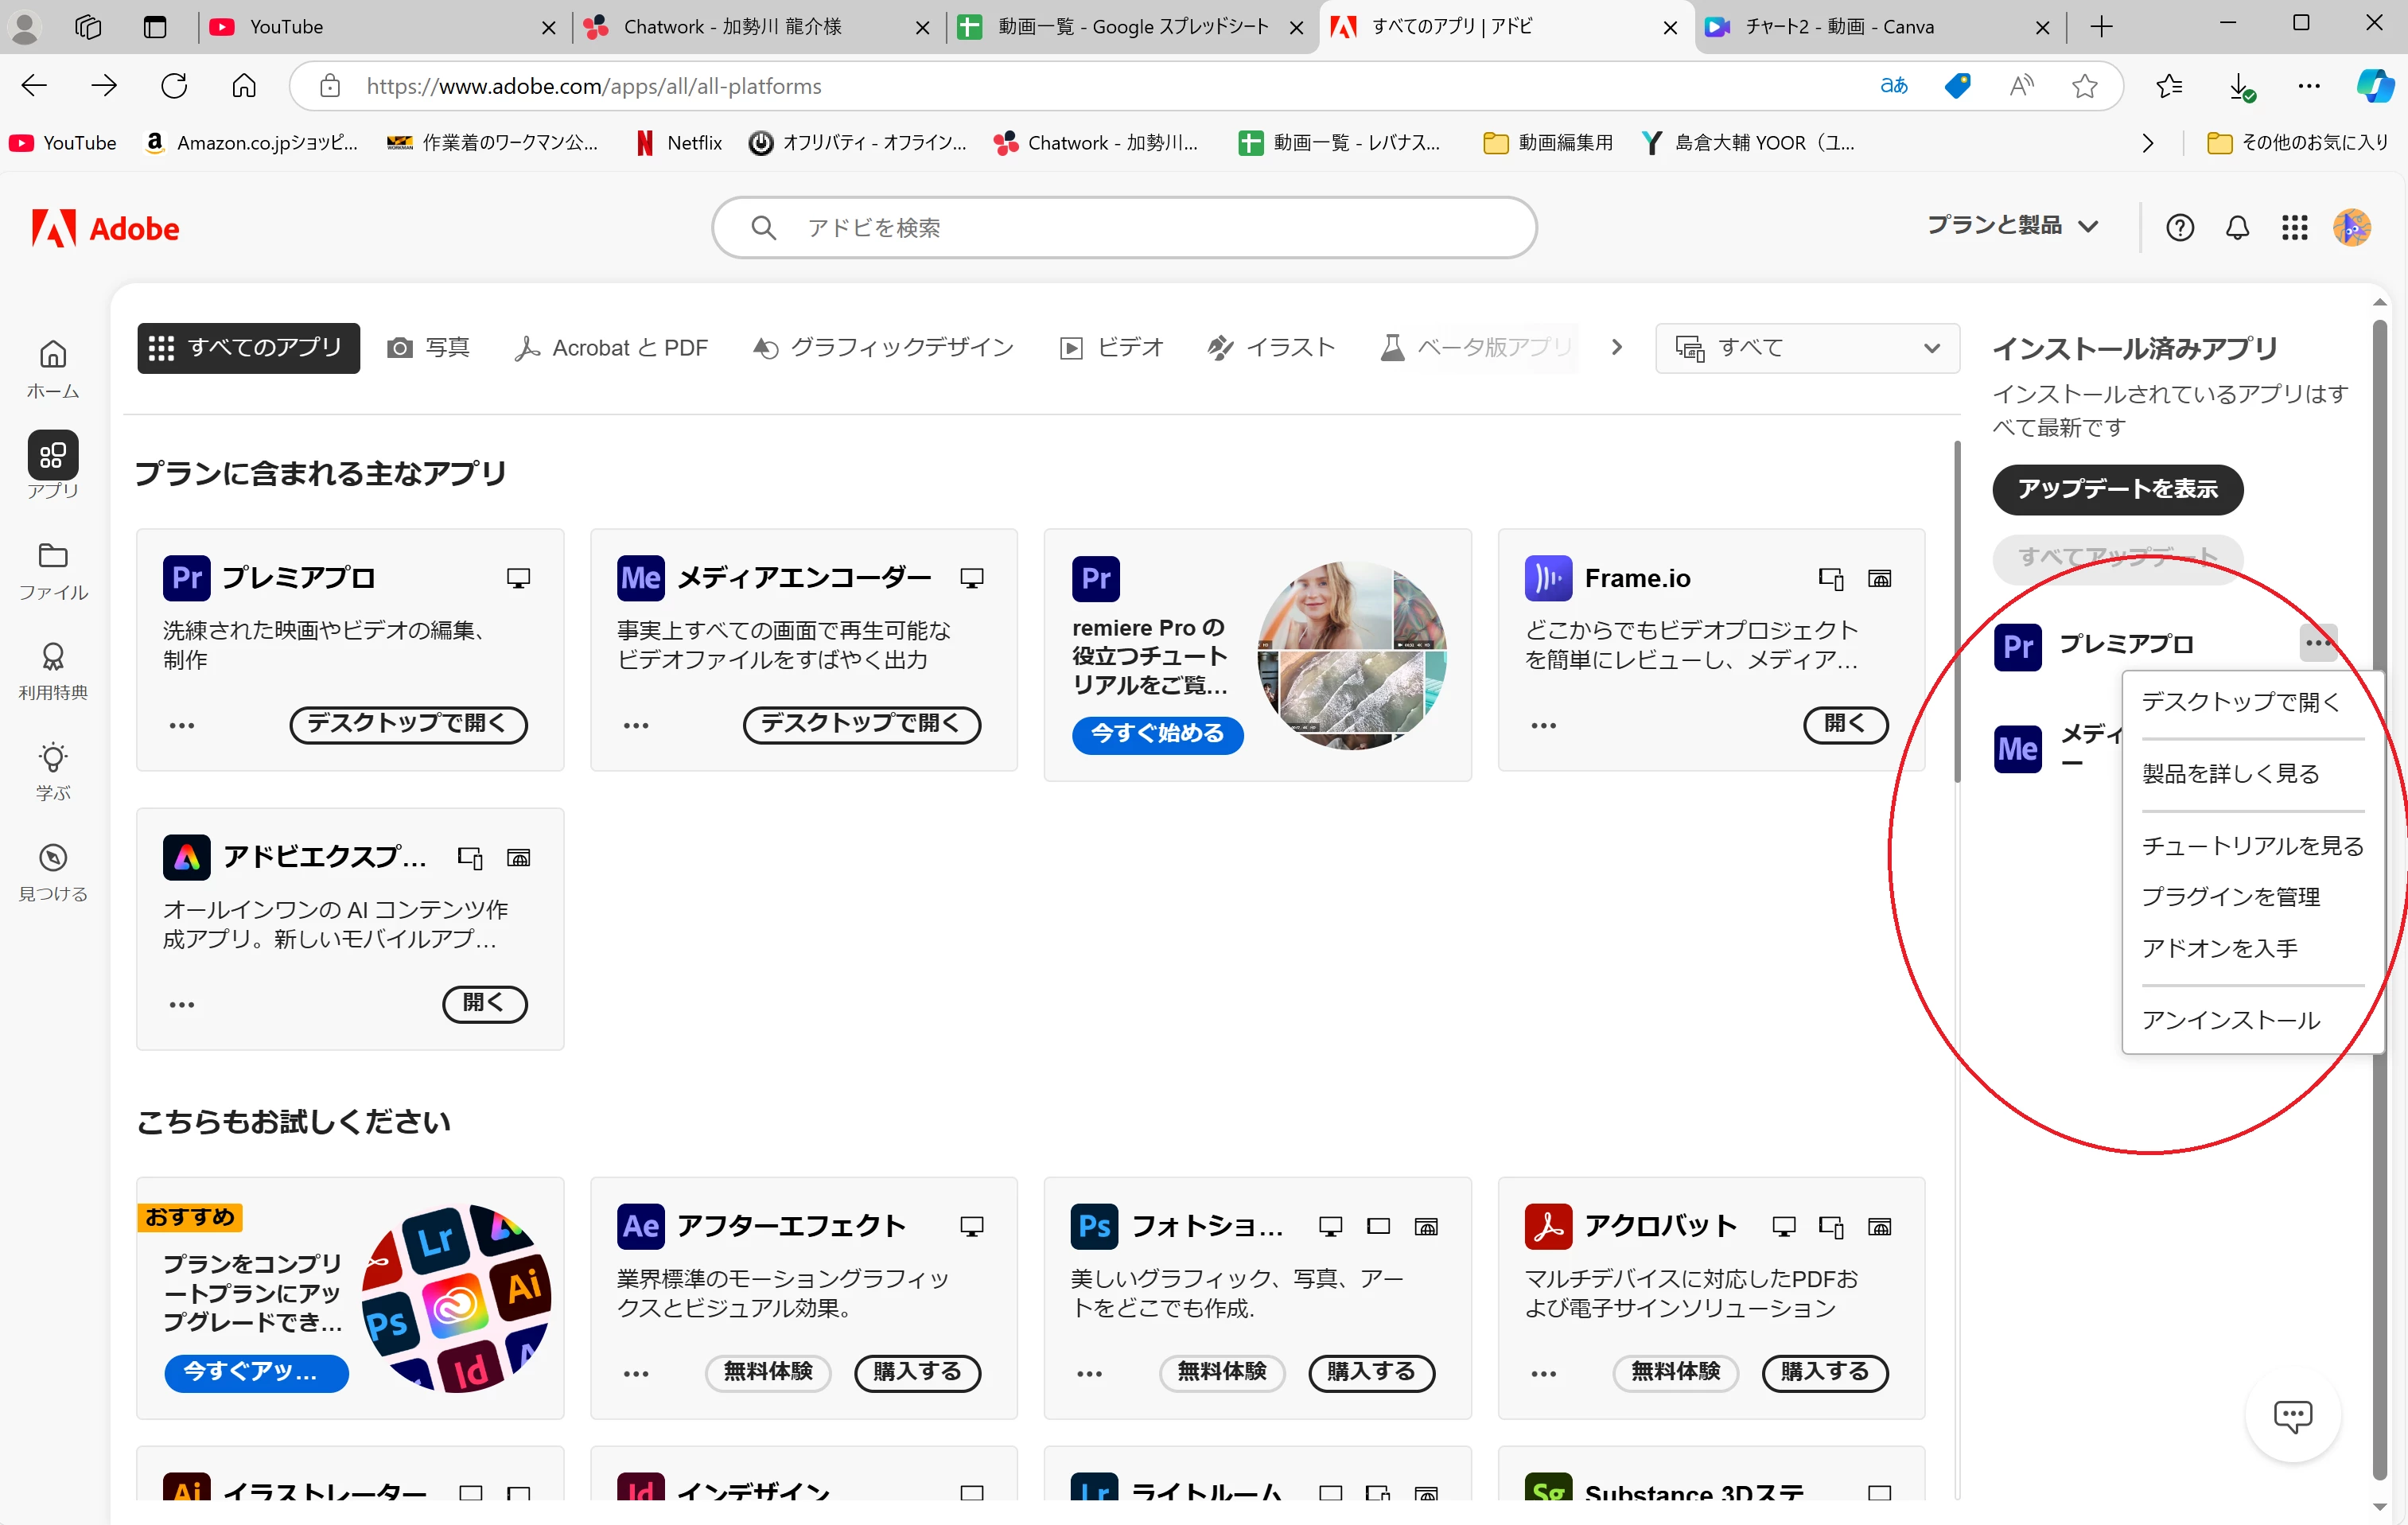
Task: Click the アドビを検索 search field
Action: tap(1123, 228)
